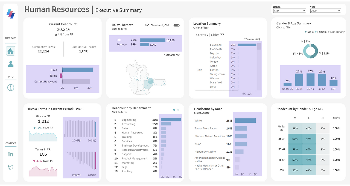The width and height of the screenshot is (350, 186).
Task: Open the Range dropdown
Action: tap(290, 11)
